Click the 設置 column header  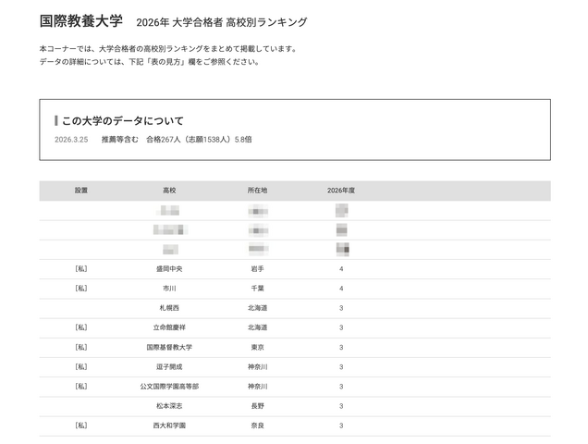[81, 191]
